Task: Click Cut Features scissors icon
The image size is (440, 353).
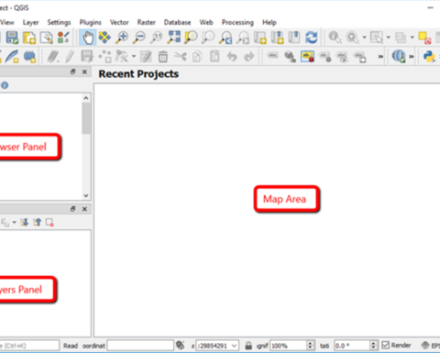Action: pyautogui.click(x=181, y=56)
